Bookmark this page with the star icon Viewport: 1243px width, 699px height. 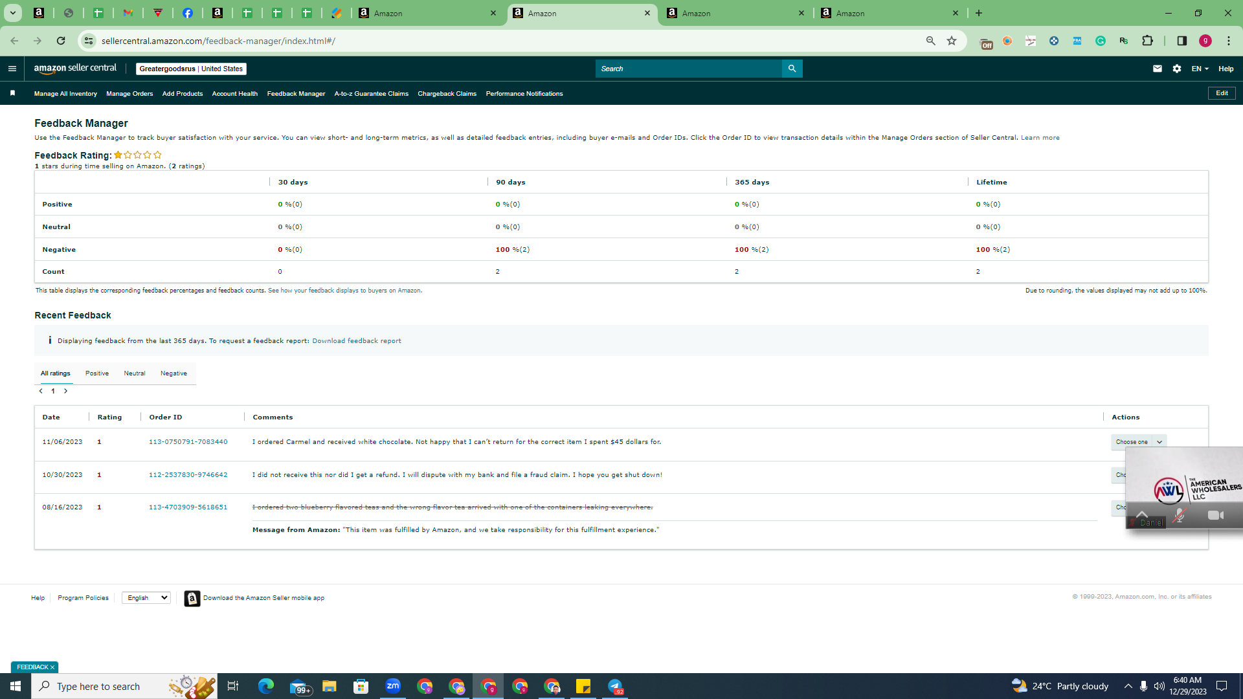pyautogui.click(x=952, y=41)
